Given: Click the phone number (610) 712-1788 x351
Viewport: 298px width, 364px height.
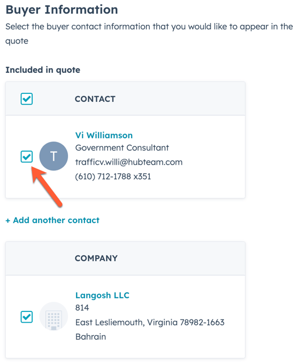Looking at the screenshot, I should pos(113,176).
